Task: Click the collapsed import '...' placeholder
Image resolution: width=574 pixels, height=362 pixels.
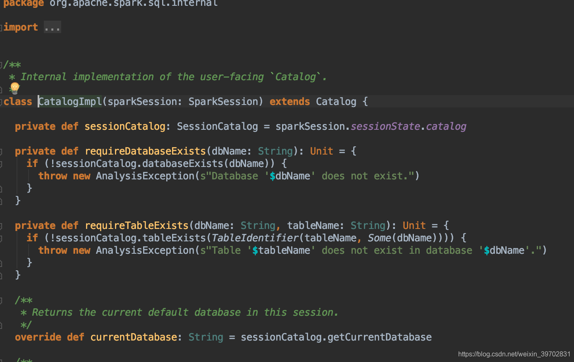Action: click(53, 27)
